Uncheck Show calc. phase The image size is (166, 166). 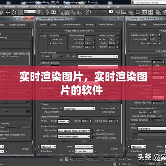61,108
